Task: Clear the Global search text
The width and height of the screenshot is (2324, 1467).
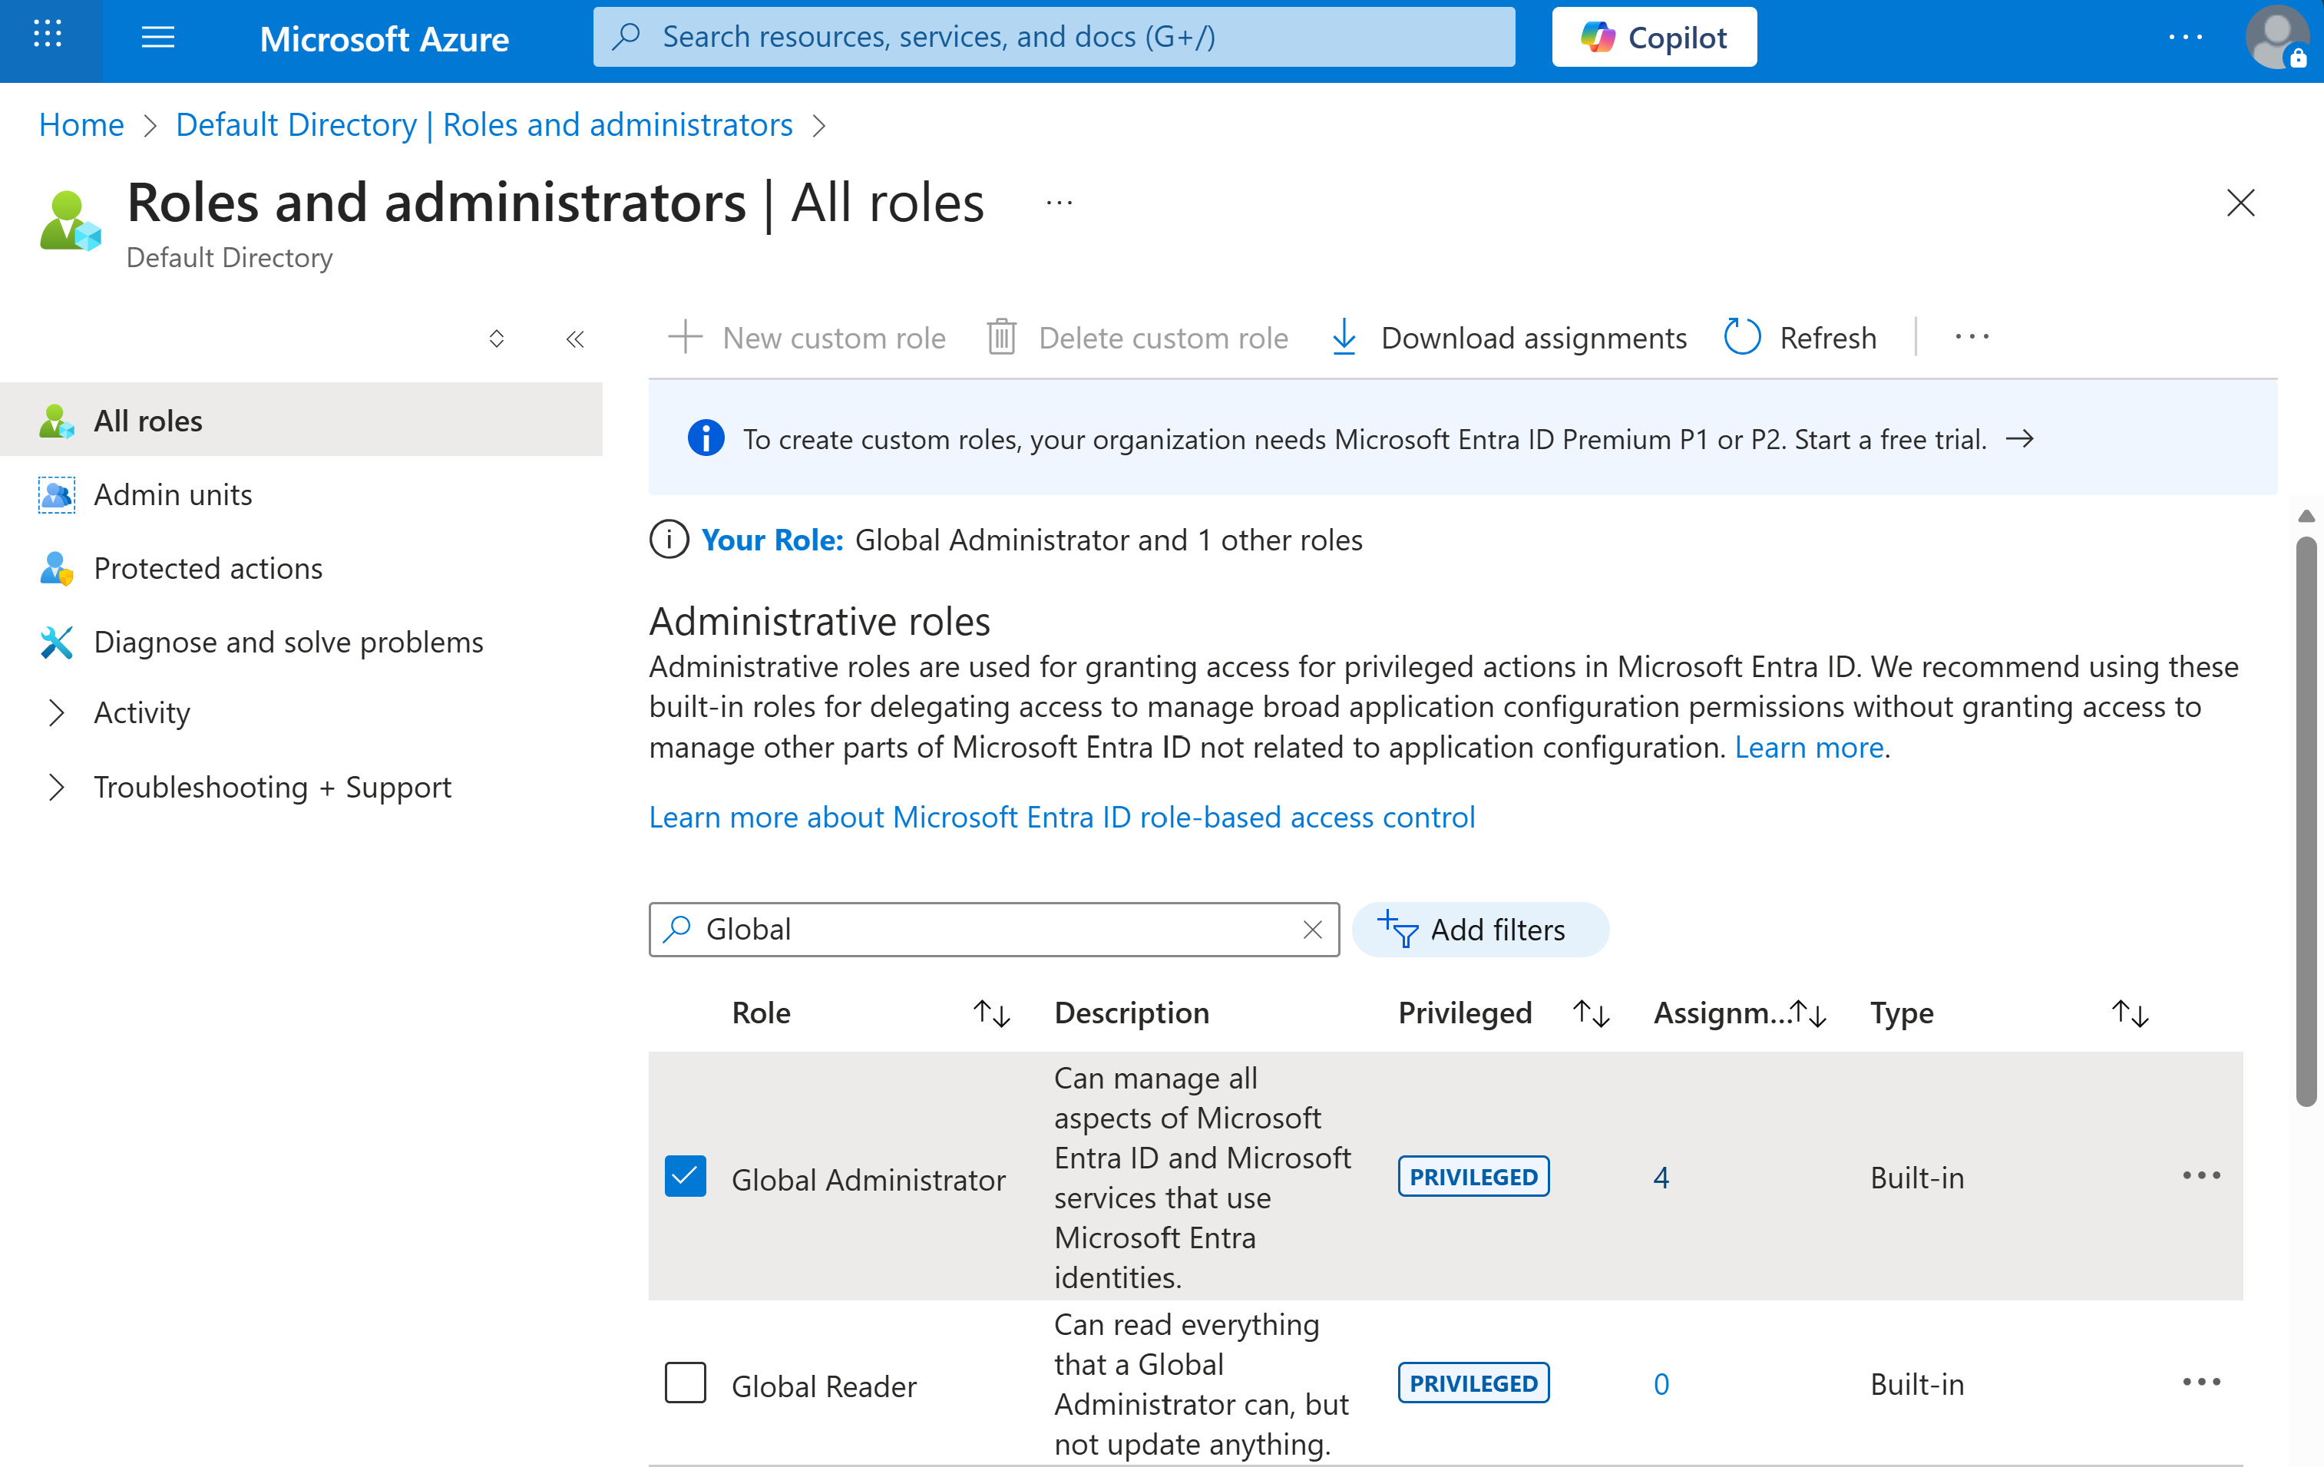Action: [1311, 930]
